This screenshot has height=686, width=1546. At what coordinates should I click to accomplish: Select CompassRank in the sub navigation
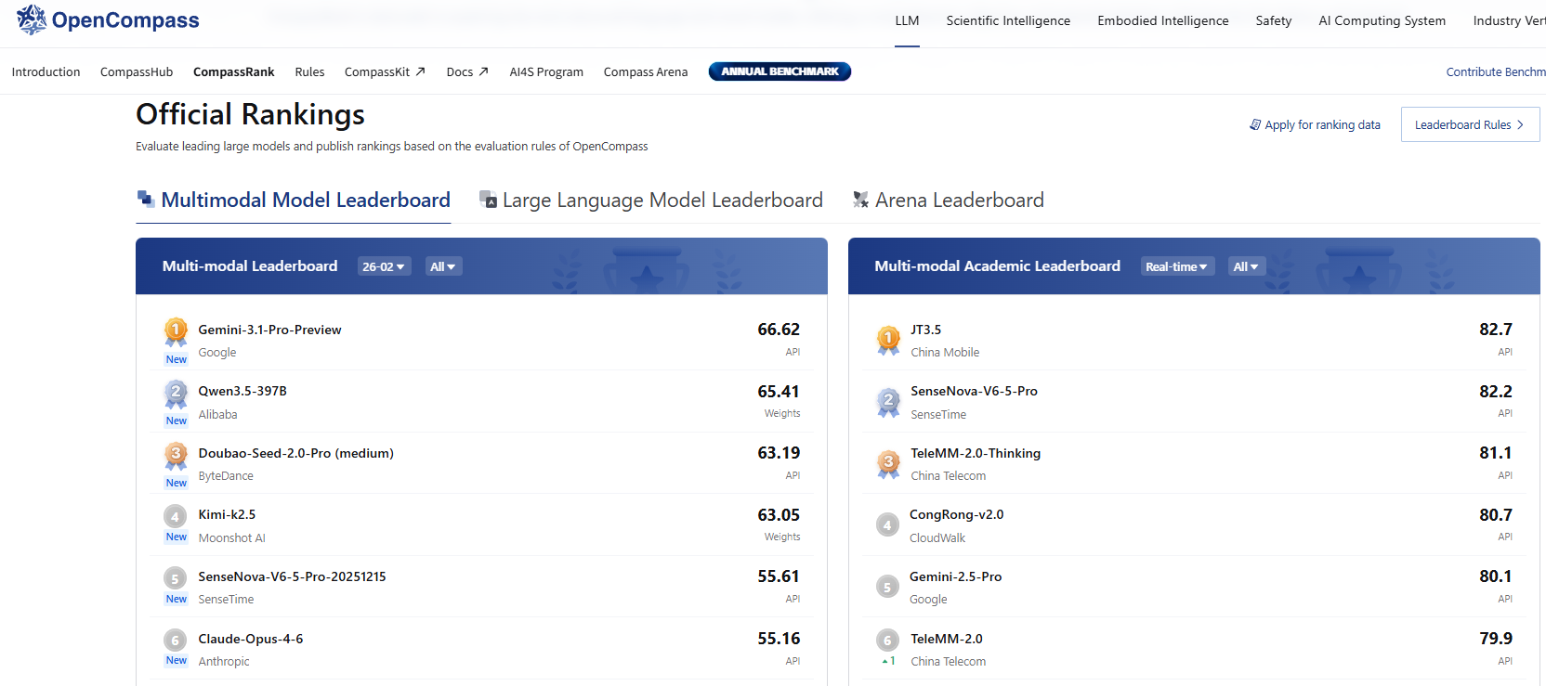[234, 71]
